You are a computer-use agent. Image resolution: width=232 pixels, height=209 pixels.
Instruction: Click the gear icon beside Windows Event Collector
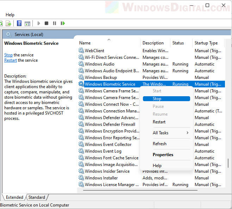(x=81, y=144)
